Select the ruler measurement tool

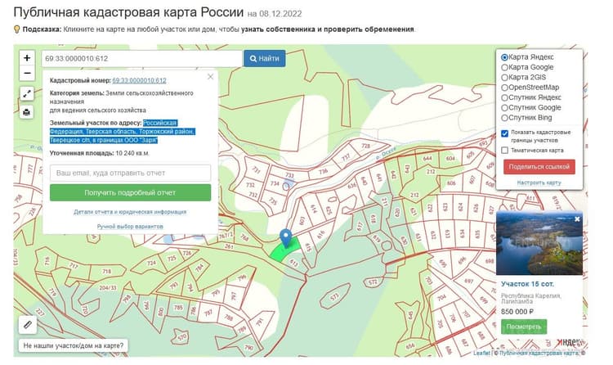coord(27,325)
